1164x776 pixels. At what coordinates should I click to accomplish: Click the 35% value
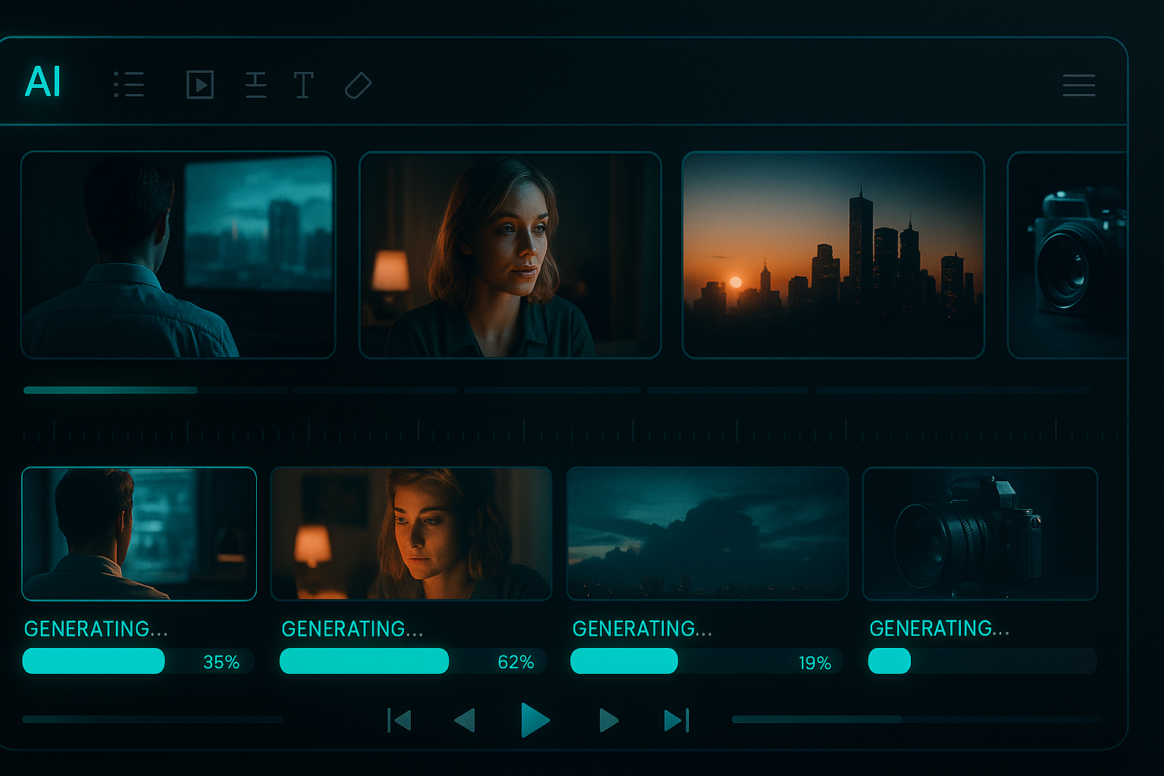221,662
